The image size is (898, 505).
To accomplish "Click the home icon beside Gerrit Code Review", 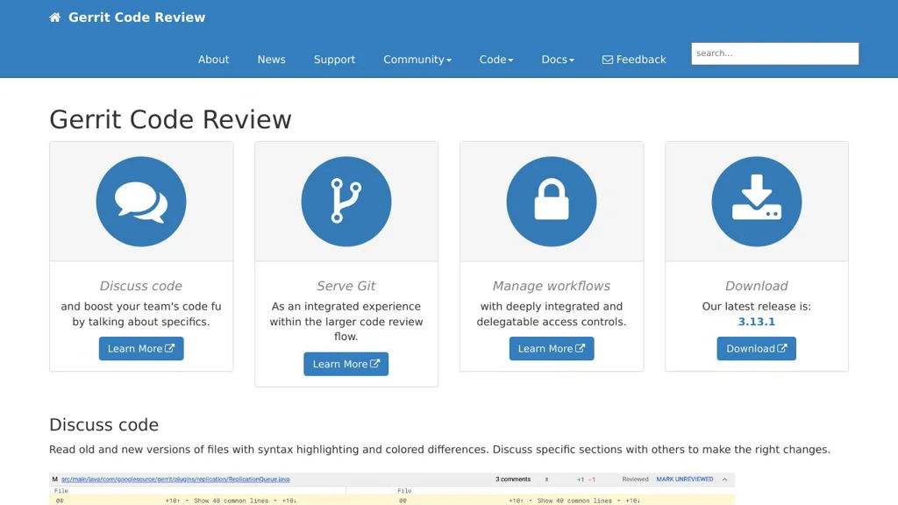I will [x=55, y=18].
